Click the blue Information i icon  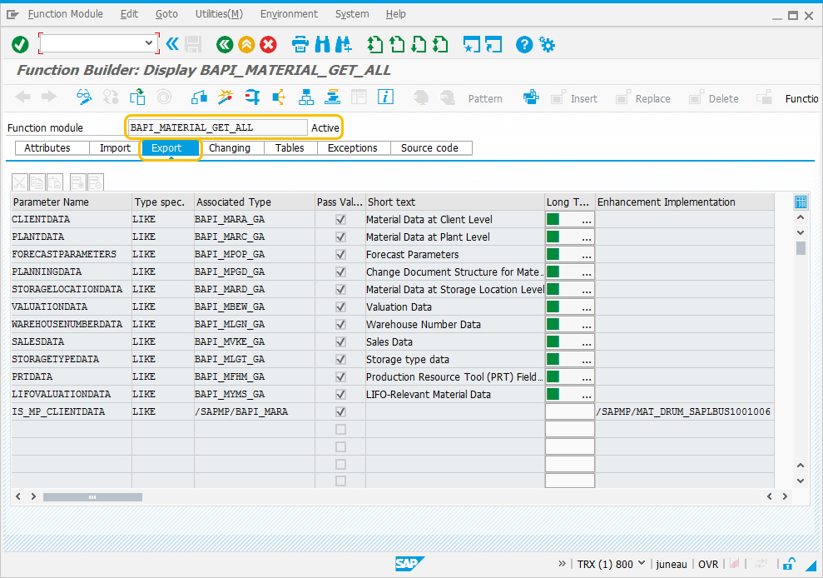coord(385,97)
